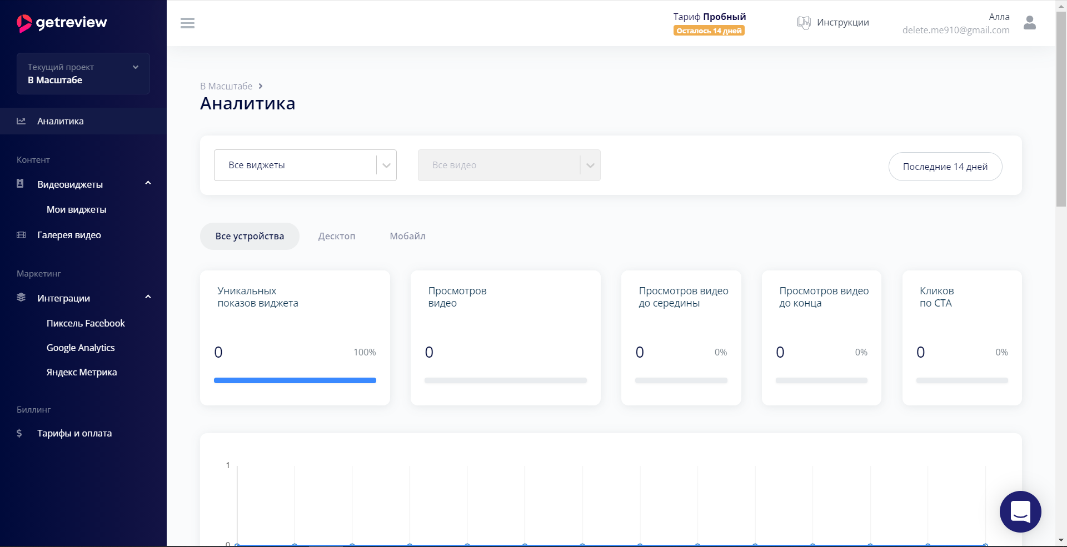1067x547 pixels.
Task: Expand the Текущий проект selector
Action: click(x=83, y=73)
